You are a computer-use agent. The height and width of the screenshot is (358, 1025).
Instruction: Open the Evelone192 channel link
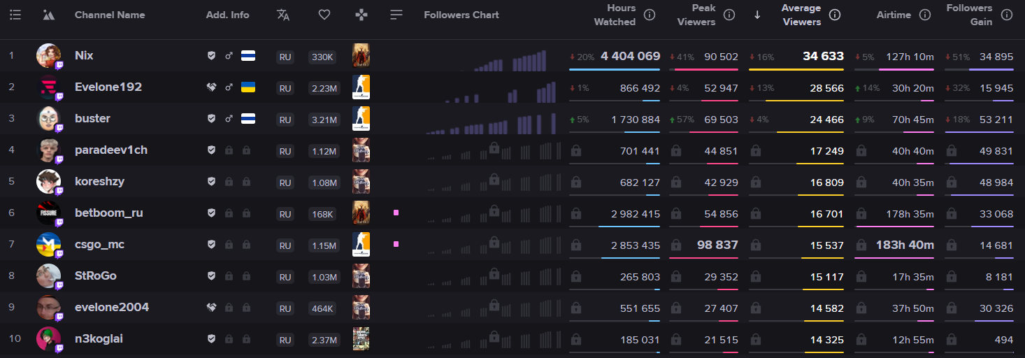108,87
